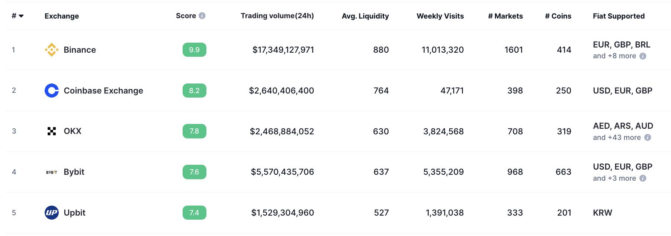Show OKX's additional fiat currencies info icon
This screenshot has height=236, width=671.
click(648, 138)
